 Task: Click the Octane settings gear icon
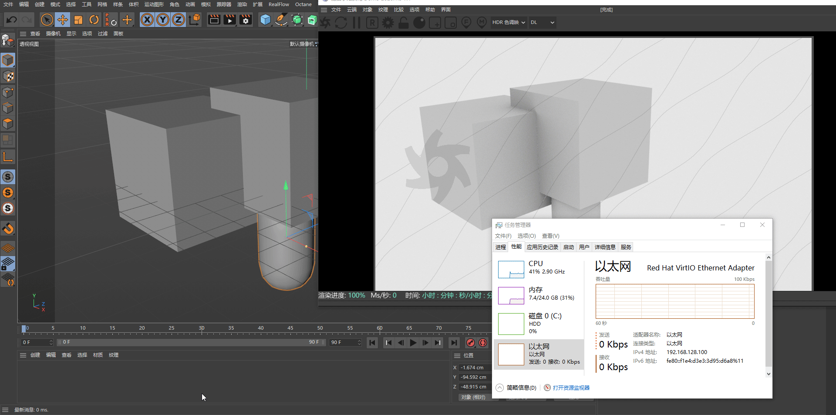click(388, 23)
